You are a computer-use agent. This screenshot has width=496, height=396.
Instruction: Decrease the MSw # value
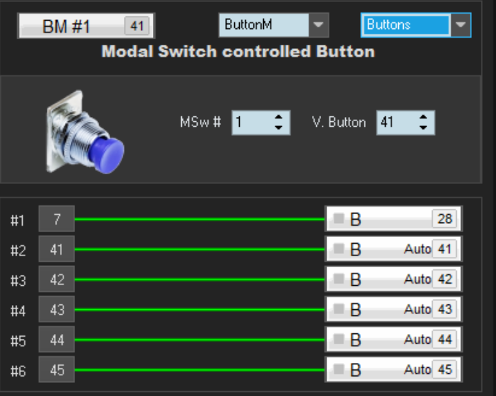point(278,128)
